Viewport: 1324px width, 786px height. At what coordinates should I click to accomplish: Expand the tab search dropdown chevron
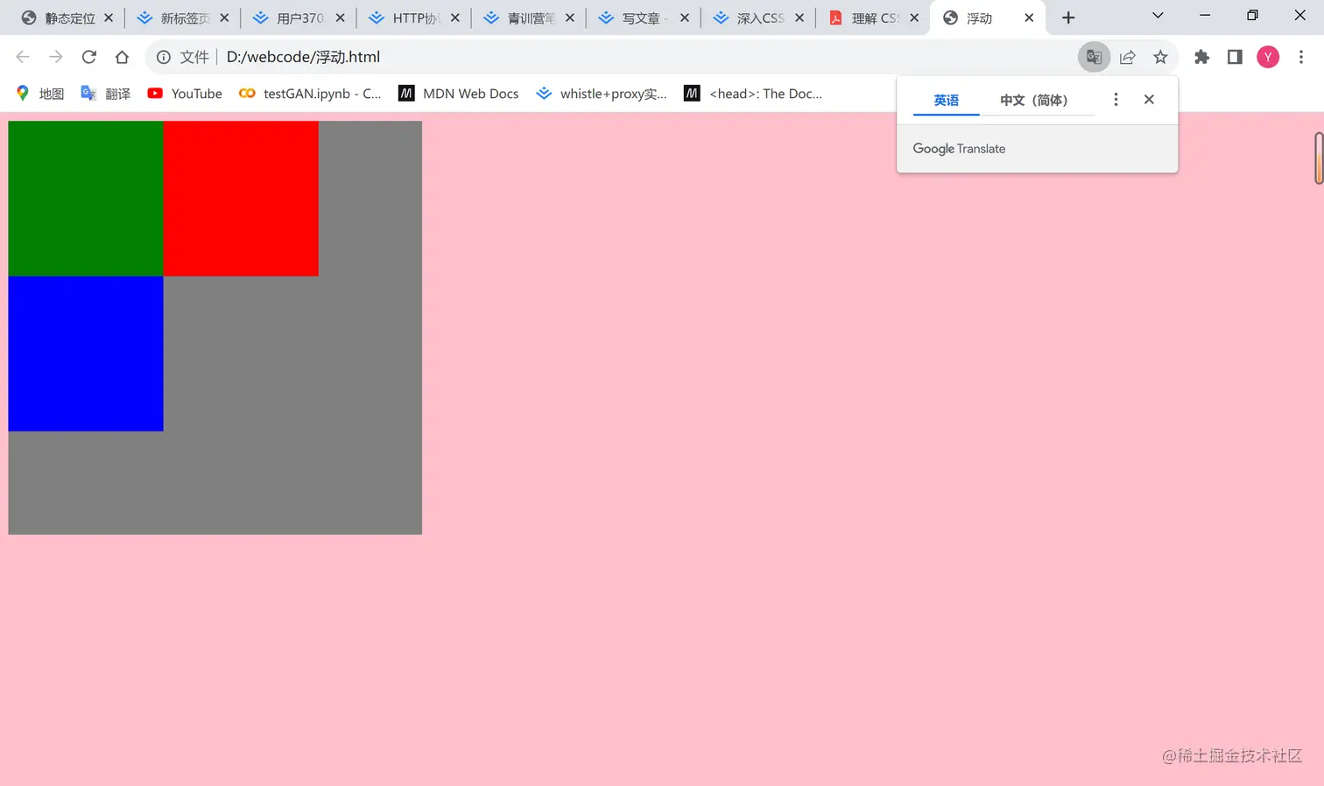point(1158,16)
